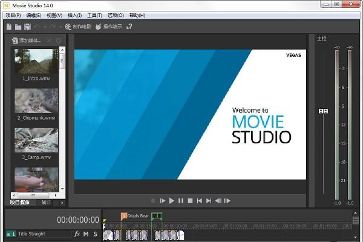
Task: Click the Save floppy disk icon
Action: (x=27, y=27)
